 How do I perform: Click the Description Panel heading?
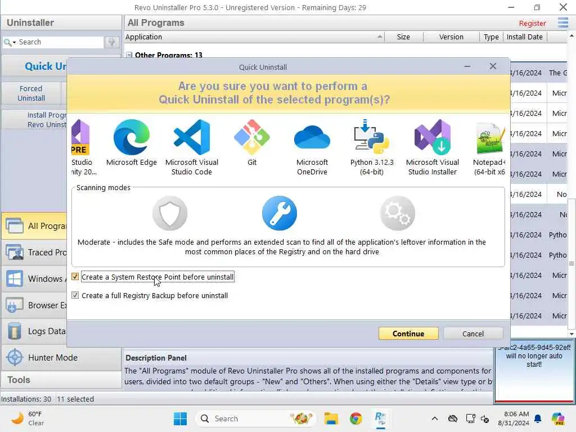pyautogui.click(x=156, y=358)
